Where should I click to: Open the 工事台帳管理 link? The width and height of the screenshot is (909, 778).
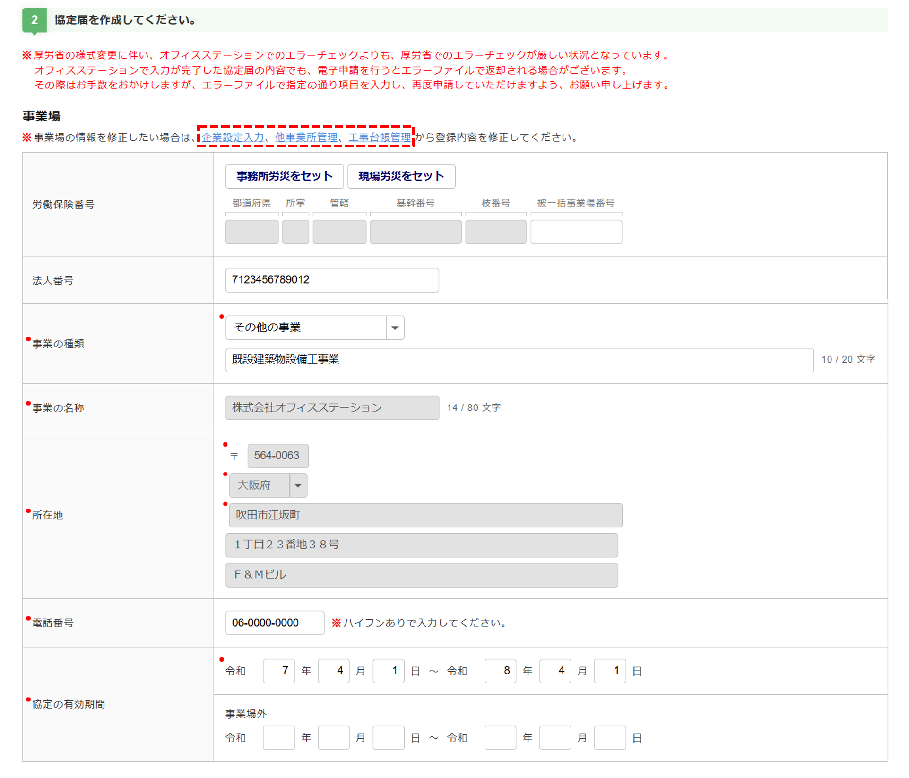click(379, 138)
